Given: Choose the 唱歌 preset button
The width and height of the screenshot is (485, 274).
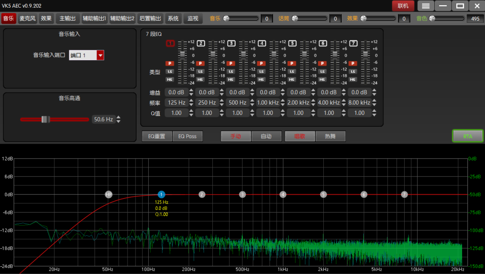Looking at the screenshot, I should (300, 137).
